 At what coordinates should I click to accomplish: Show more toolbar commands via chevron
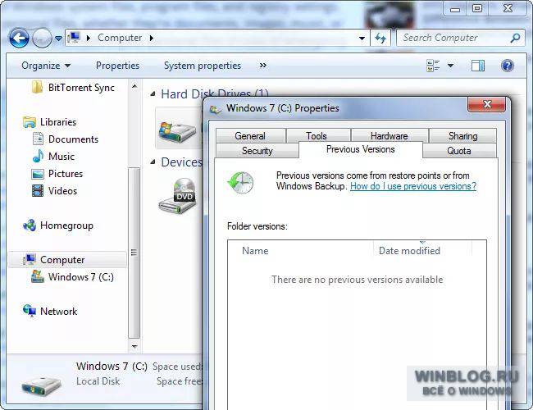point(262,65)
